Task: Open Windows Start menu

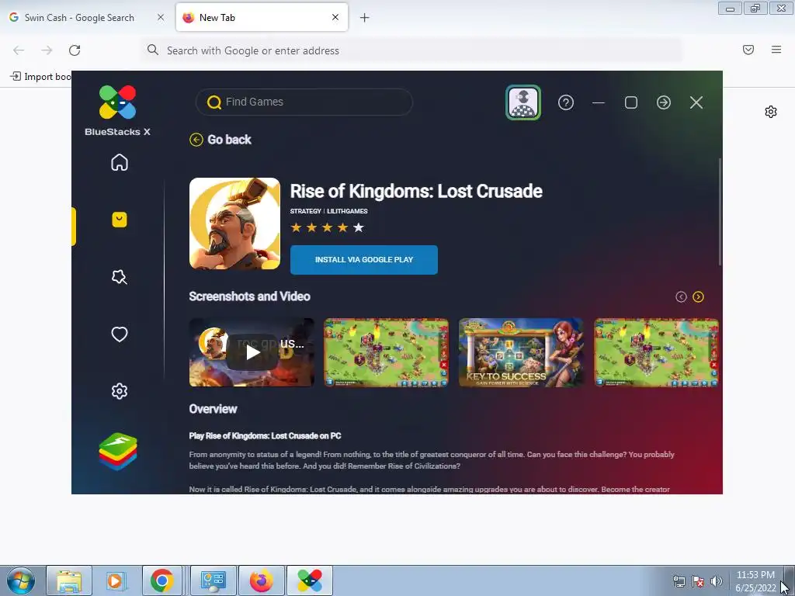Action: tap(21, 580)
